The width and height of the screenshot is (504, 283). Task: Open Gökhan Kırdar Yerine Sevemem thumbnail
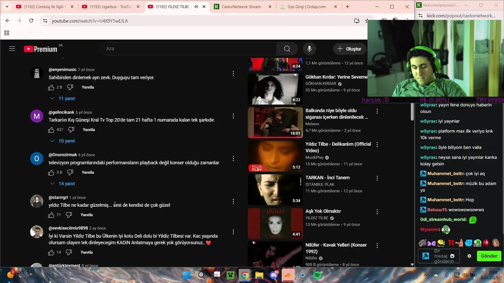click(275, 89)
